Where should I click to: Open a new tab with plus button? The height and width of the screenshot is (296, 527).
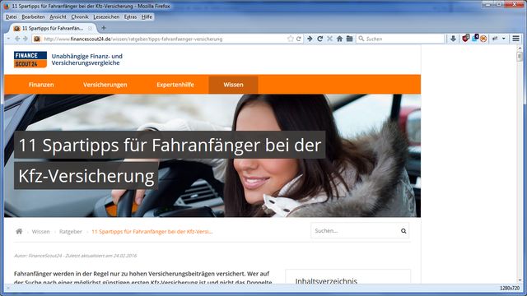pyautogui.click(x=104, y=28)
